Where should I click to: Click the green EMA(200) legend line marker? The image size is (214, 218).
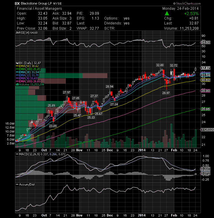tap(17, 69)
